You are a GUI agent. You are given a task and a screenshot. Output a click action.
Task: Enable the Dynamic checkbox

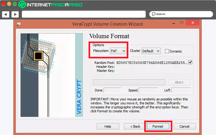coord(167,51)
